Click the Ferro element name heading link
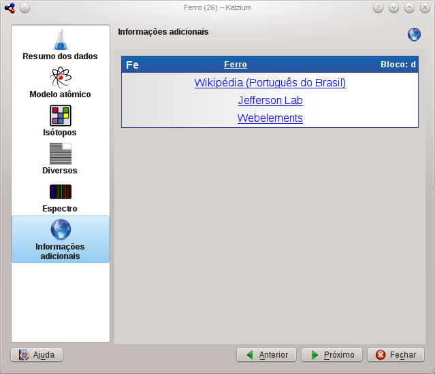The width and height of the screenshot is (435, 374). 235,65
